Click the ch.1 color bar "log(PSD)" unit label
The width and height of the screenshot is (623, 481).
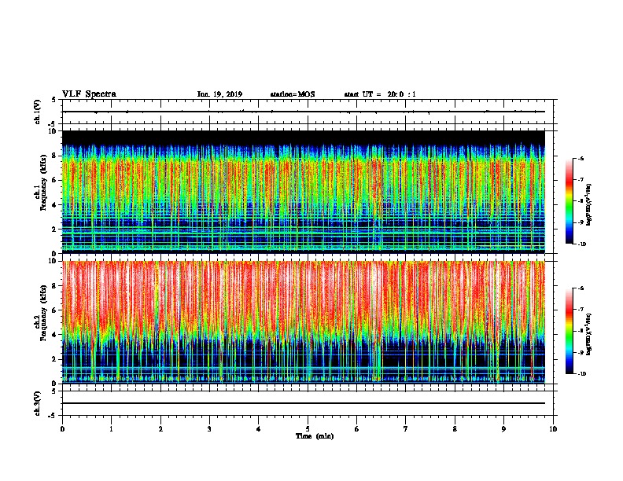point(589,204)
